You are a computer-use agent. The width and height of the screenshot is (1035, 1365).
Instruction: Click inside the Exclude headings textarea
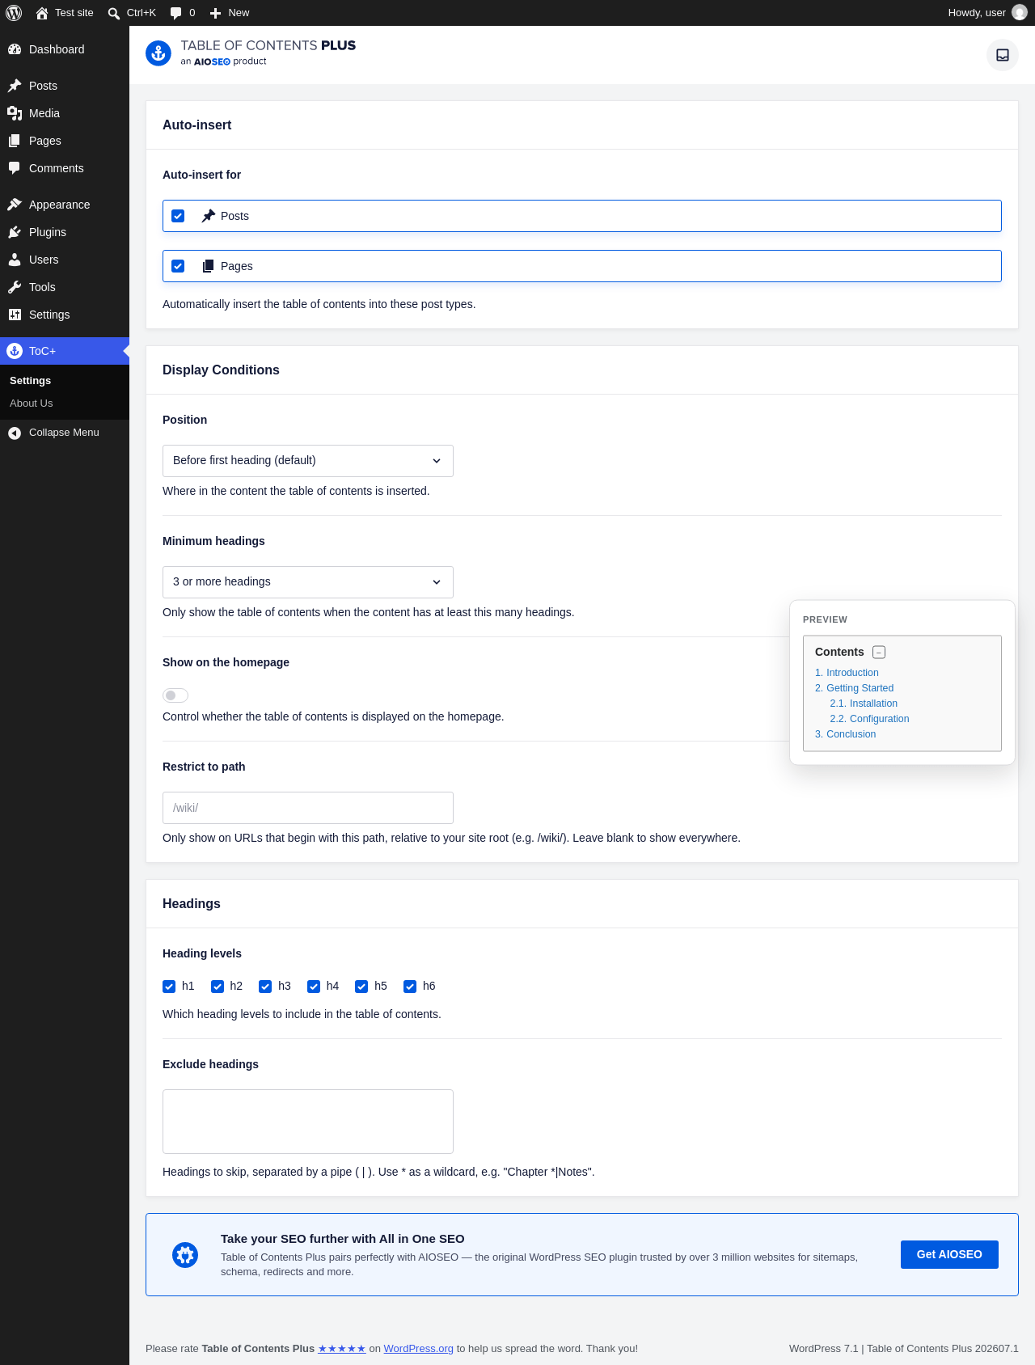[x=308, y=1122]
